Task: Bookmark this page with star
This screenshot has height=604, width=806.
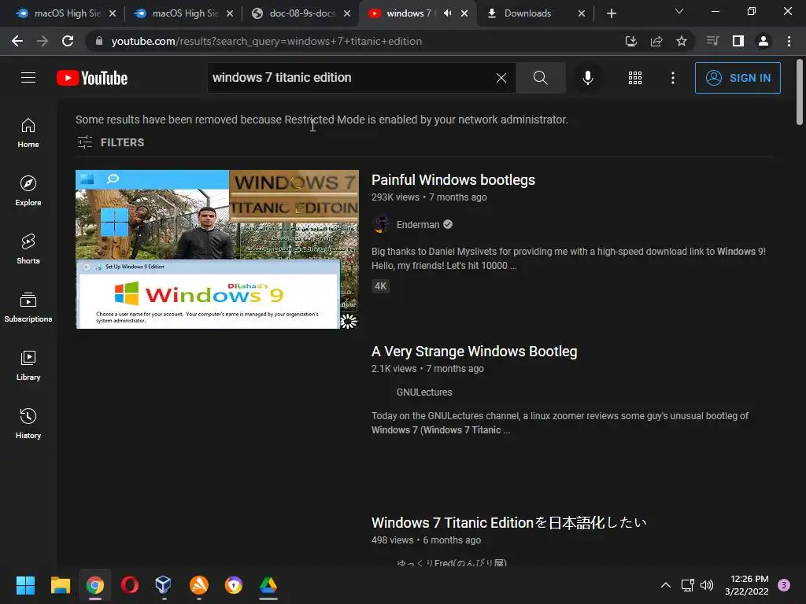Action: (682, 41)
